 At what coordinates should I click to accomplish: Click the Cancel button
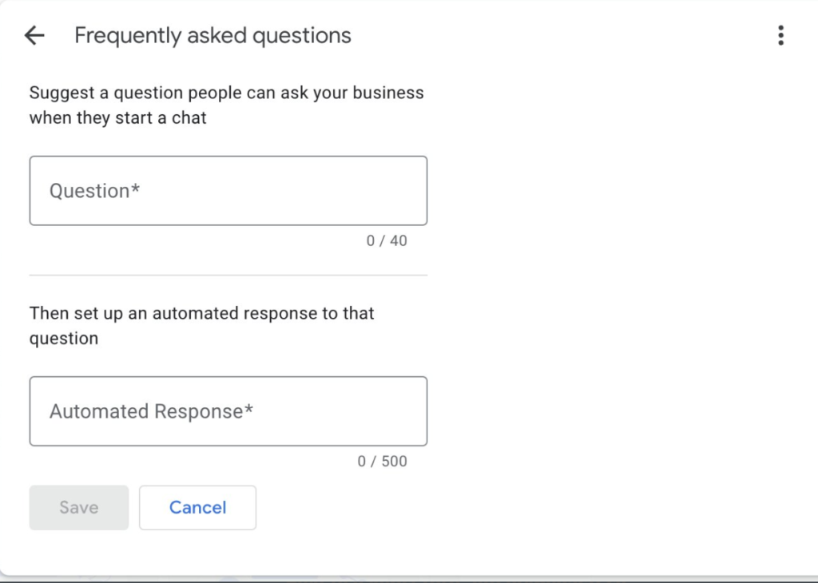point(197,508)
